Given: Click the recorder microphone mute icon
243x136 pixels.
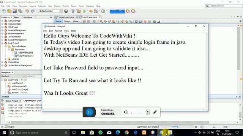Looking at the screenshot, I should pyautogui.click(x=126, y=112).
